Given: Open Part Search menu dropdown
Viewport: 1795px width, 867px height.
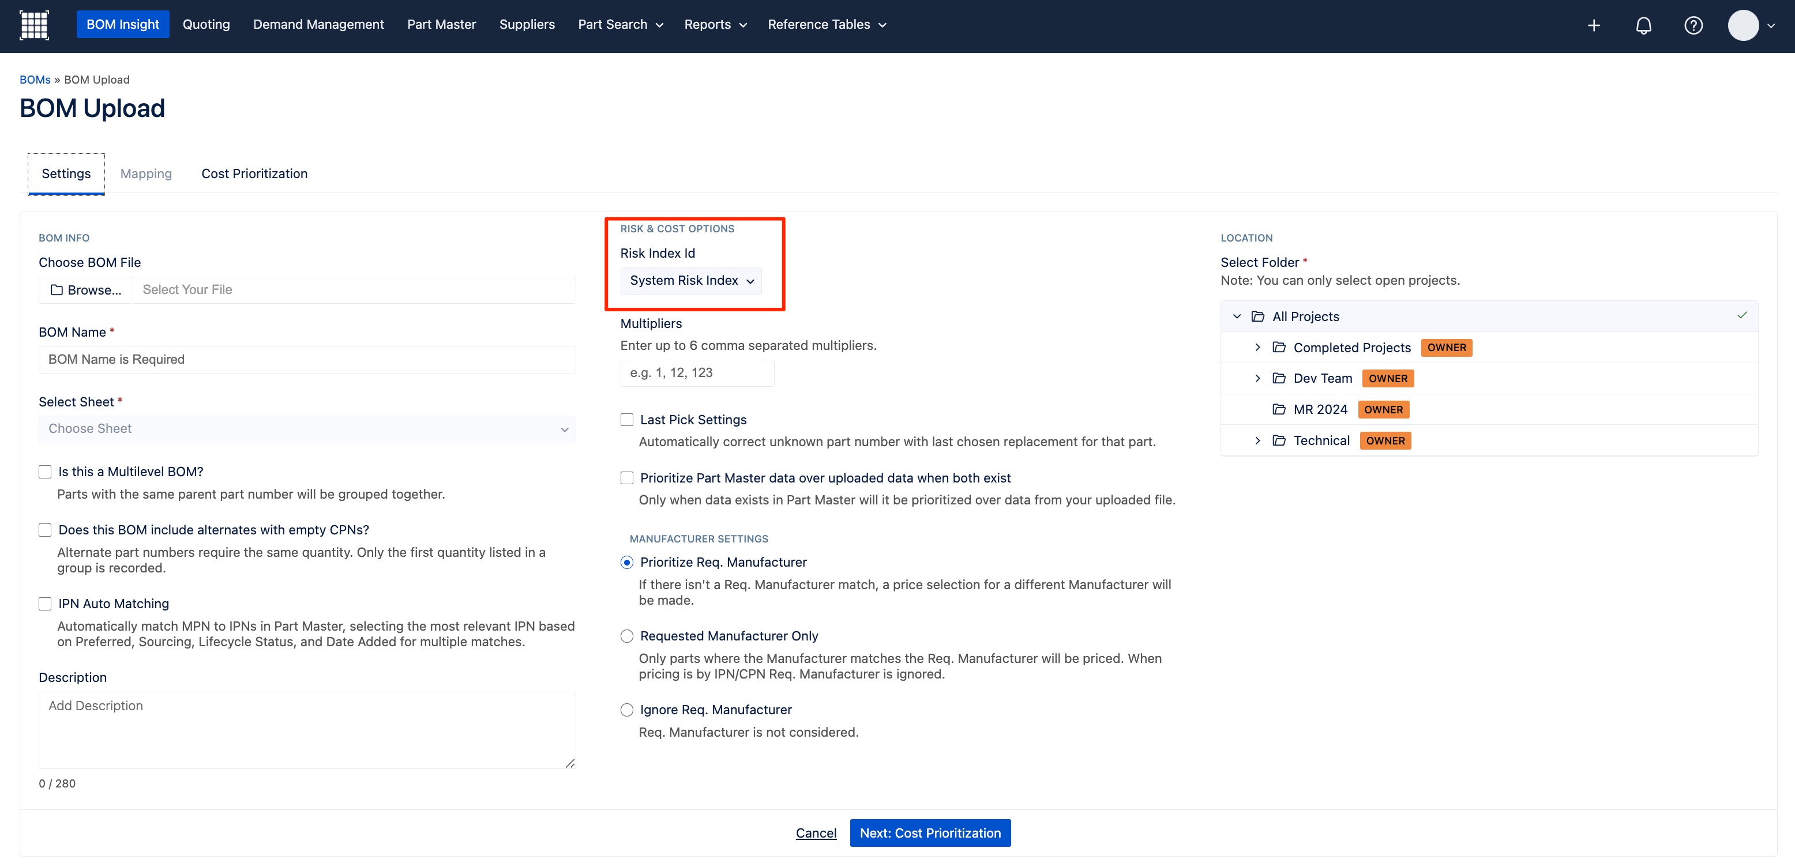Looking at the screenshot, I should 620,24.
